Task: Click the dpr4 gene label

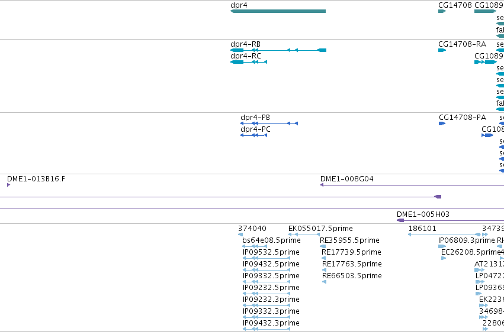Action: click(239, 5)
